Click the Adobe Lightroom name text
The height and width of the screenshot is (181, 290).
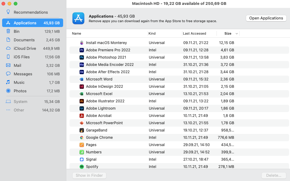point(101,108)
